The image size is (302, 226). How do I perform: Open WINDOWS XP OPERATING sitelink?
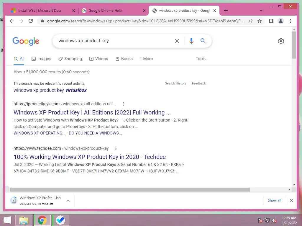(40, 133)
